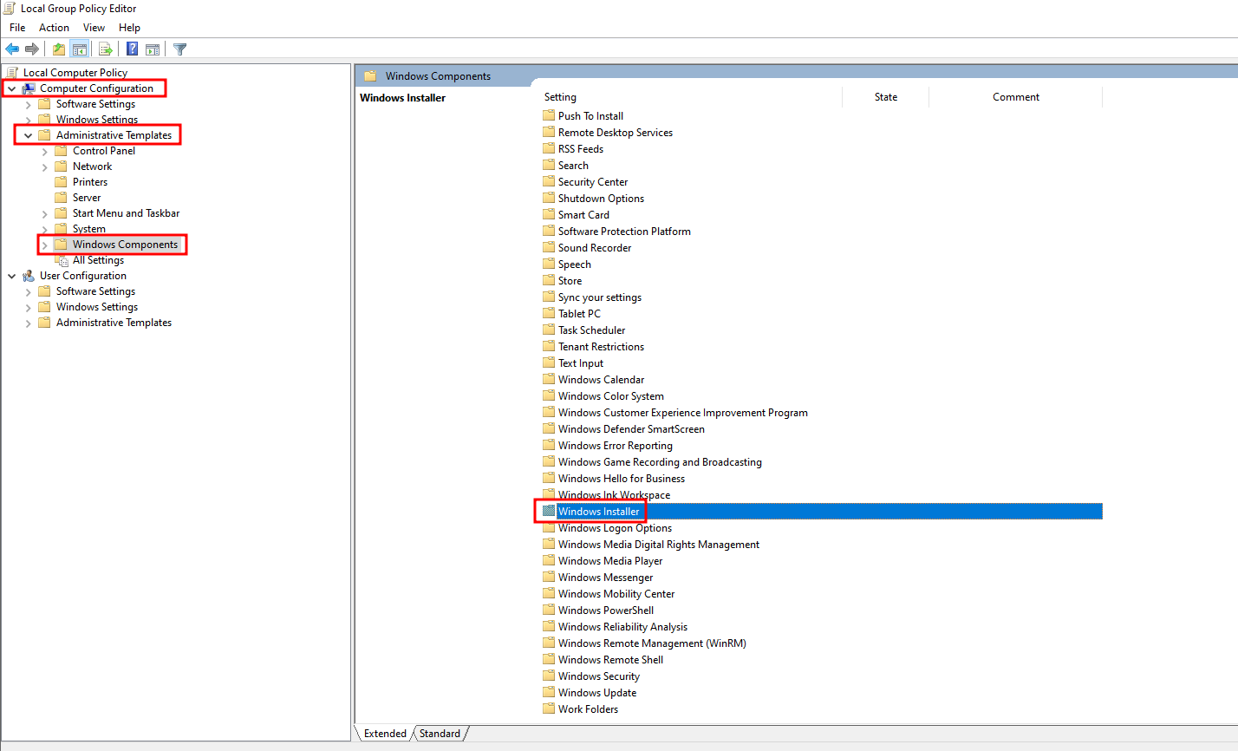Select Server in the console tree
This screenshot has width=1238, height=751.
(87, 198)
